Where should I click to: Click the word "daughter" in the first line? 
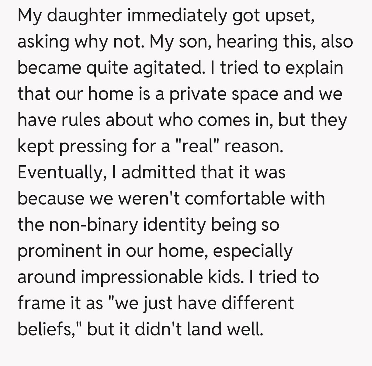coord(84,15)
